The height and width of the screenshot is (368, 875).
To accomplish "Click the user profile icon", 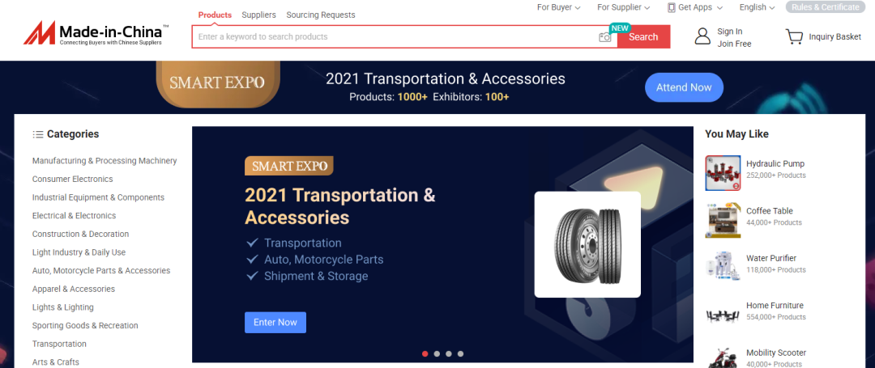I will click(702, 36).
